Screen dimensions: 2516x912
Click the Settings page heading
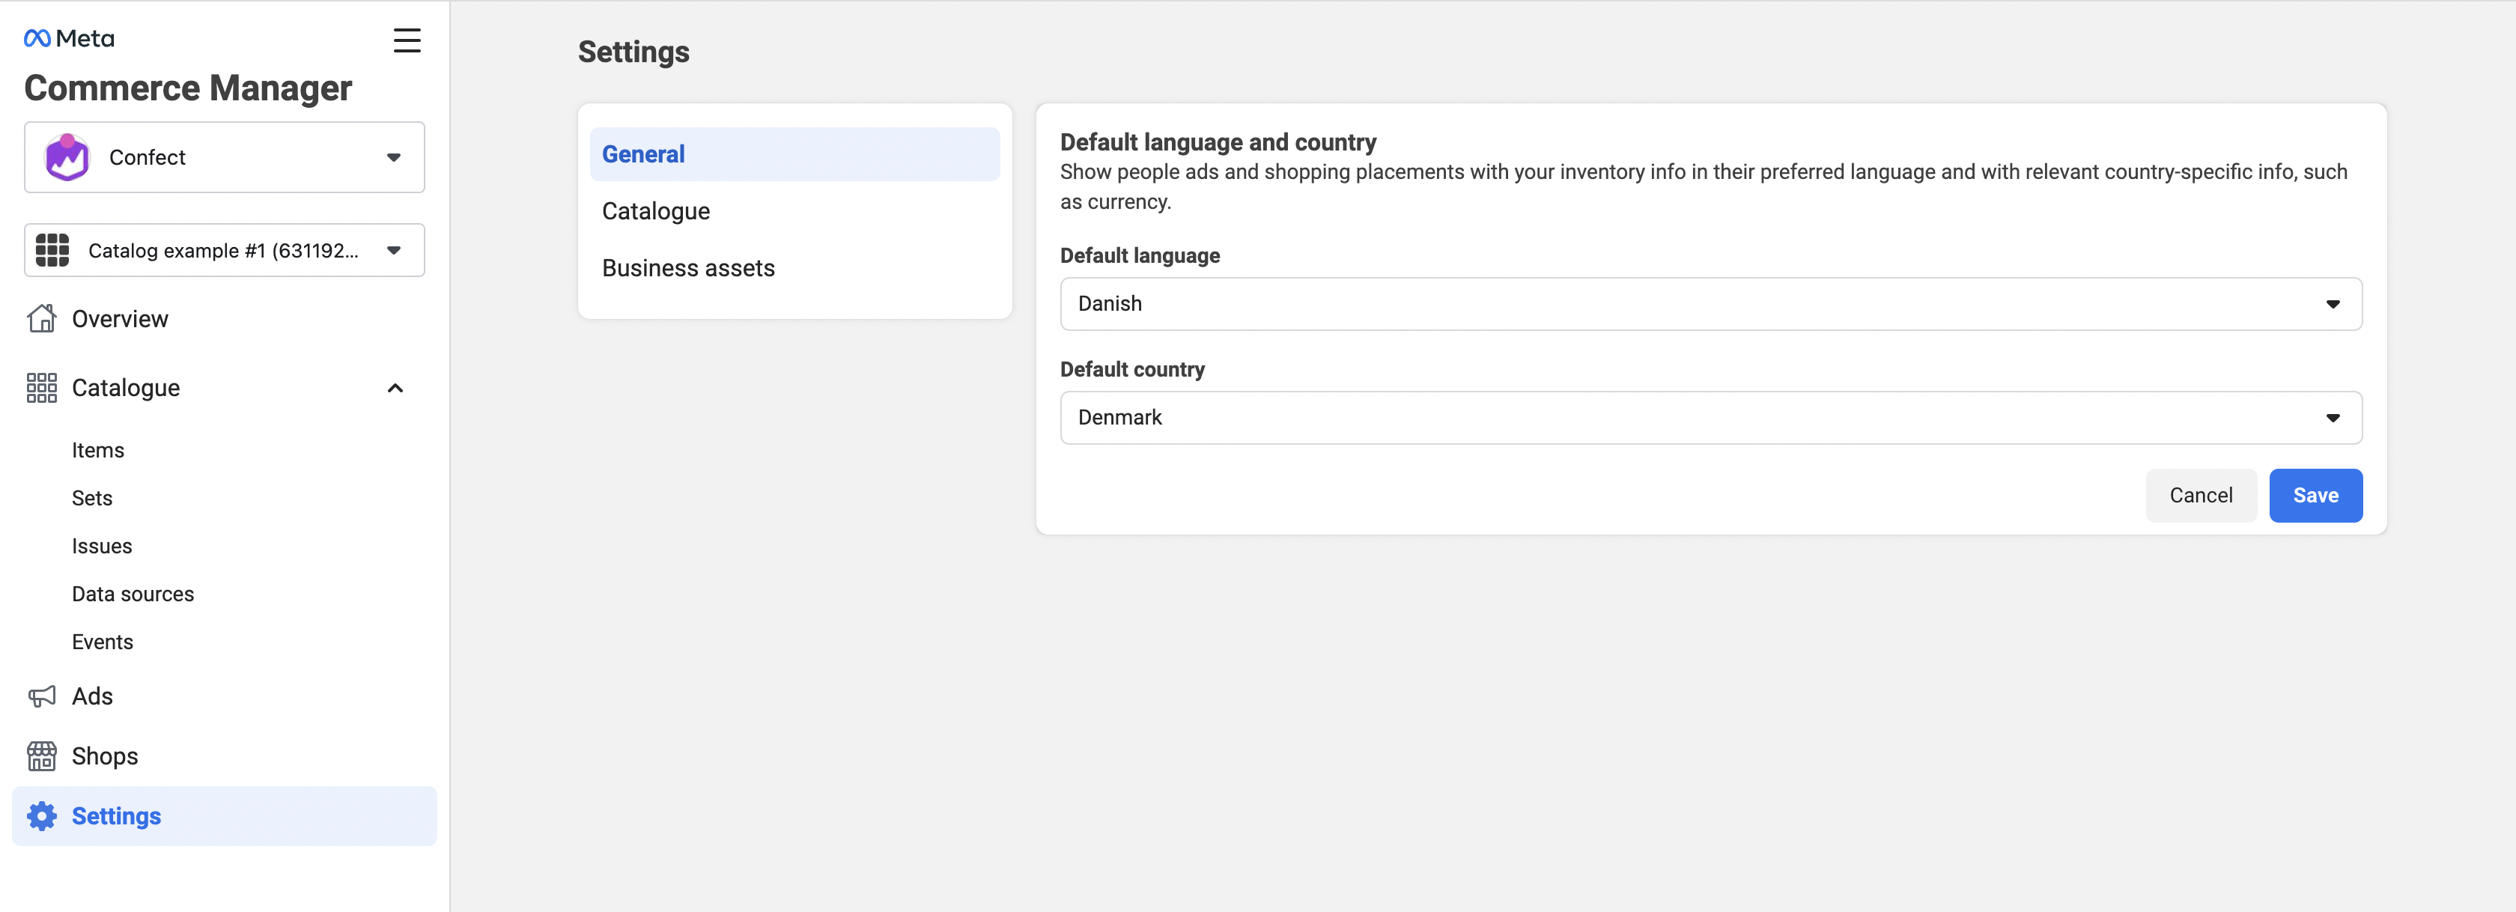pos(633,52)
